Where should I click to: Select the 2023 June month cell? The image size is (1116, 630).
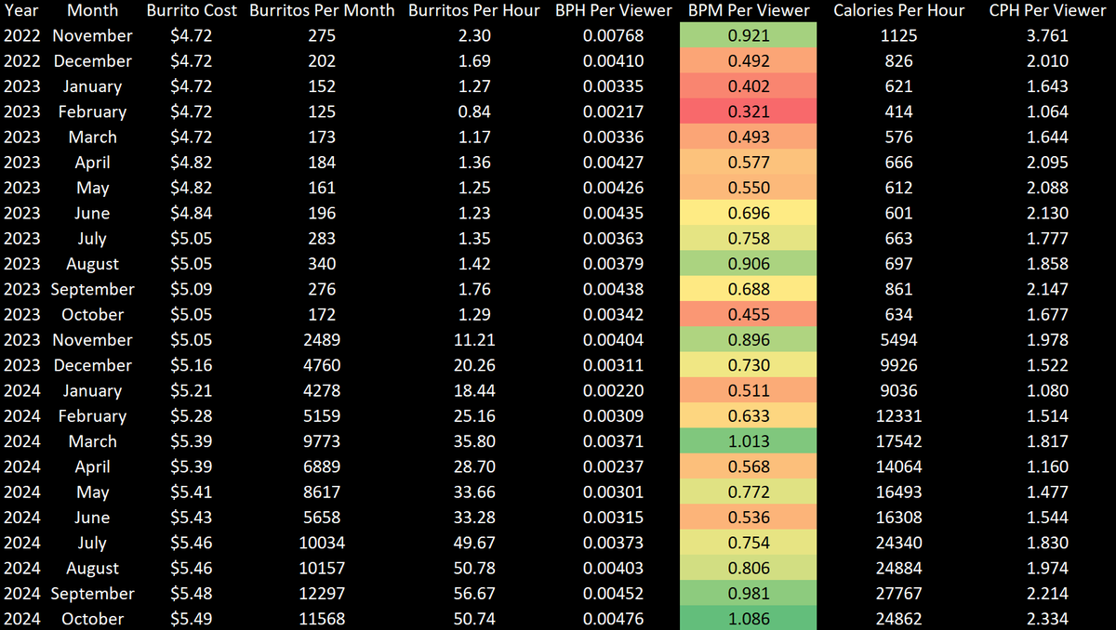tap(92, 214)
